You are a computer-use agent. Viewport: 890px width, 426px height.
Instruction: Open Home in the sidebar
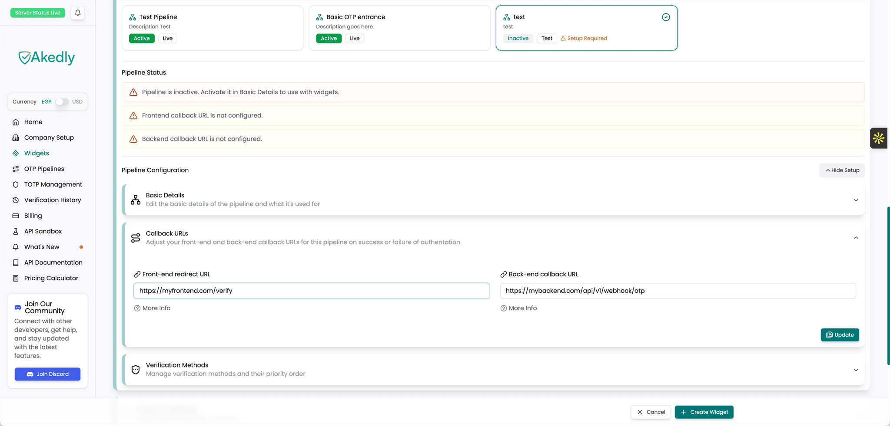[33, 122]
